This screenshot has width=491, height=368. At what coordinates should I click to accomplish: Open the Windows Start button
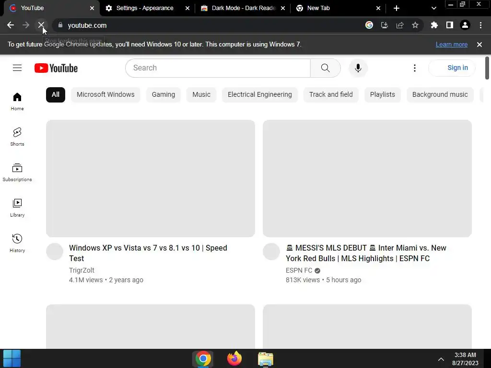[12, 358]
